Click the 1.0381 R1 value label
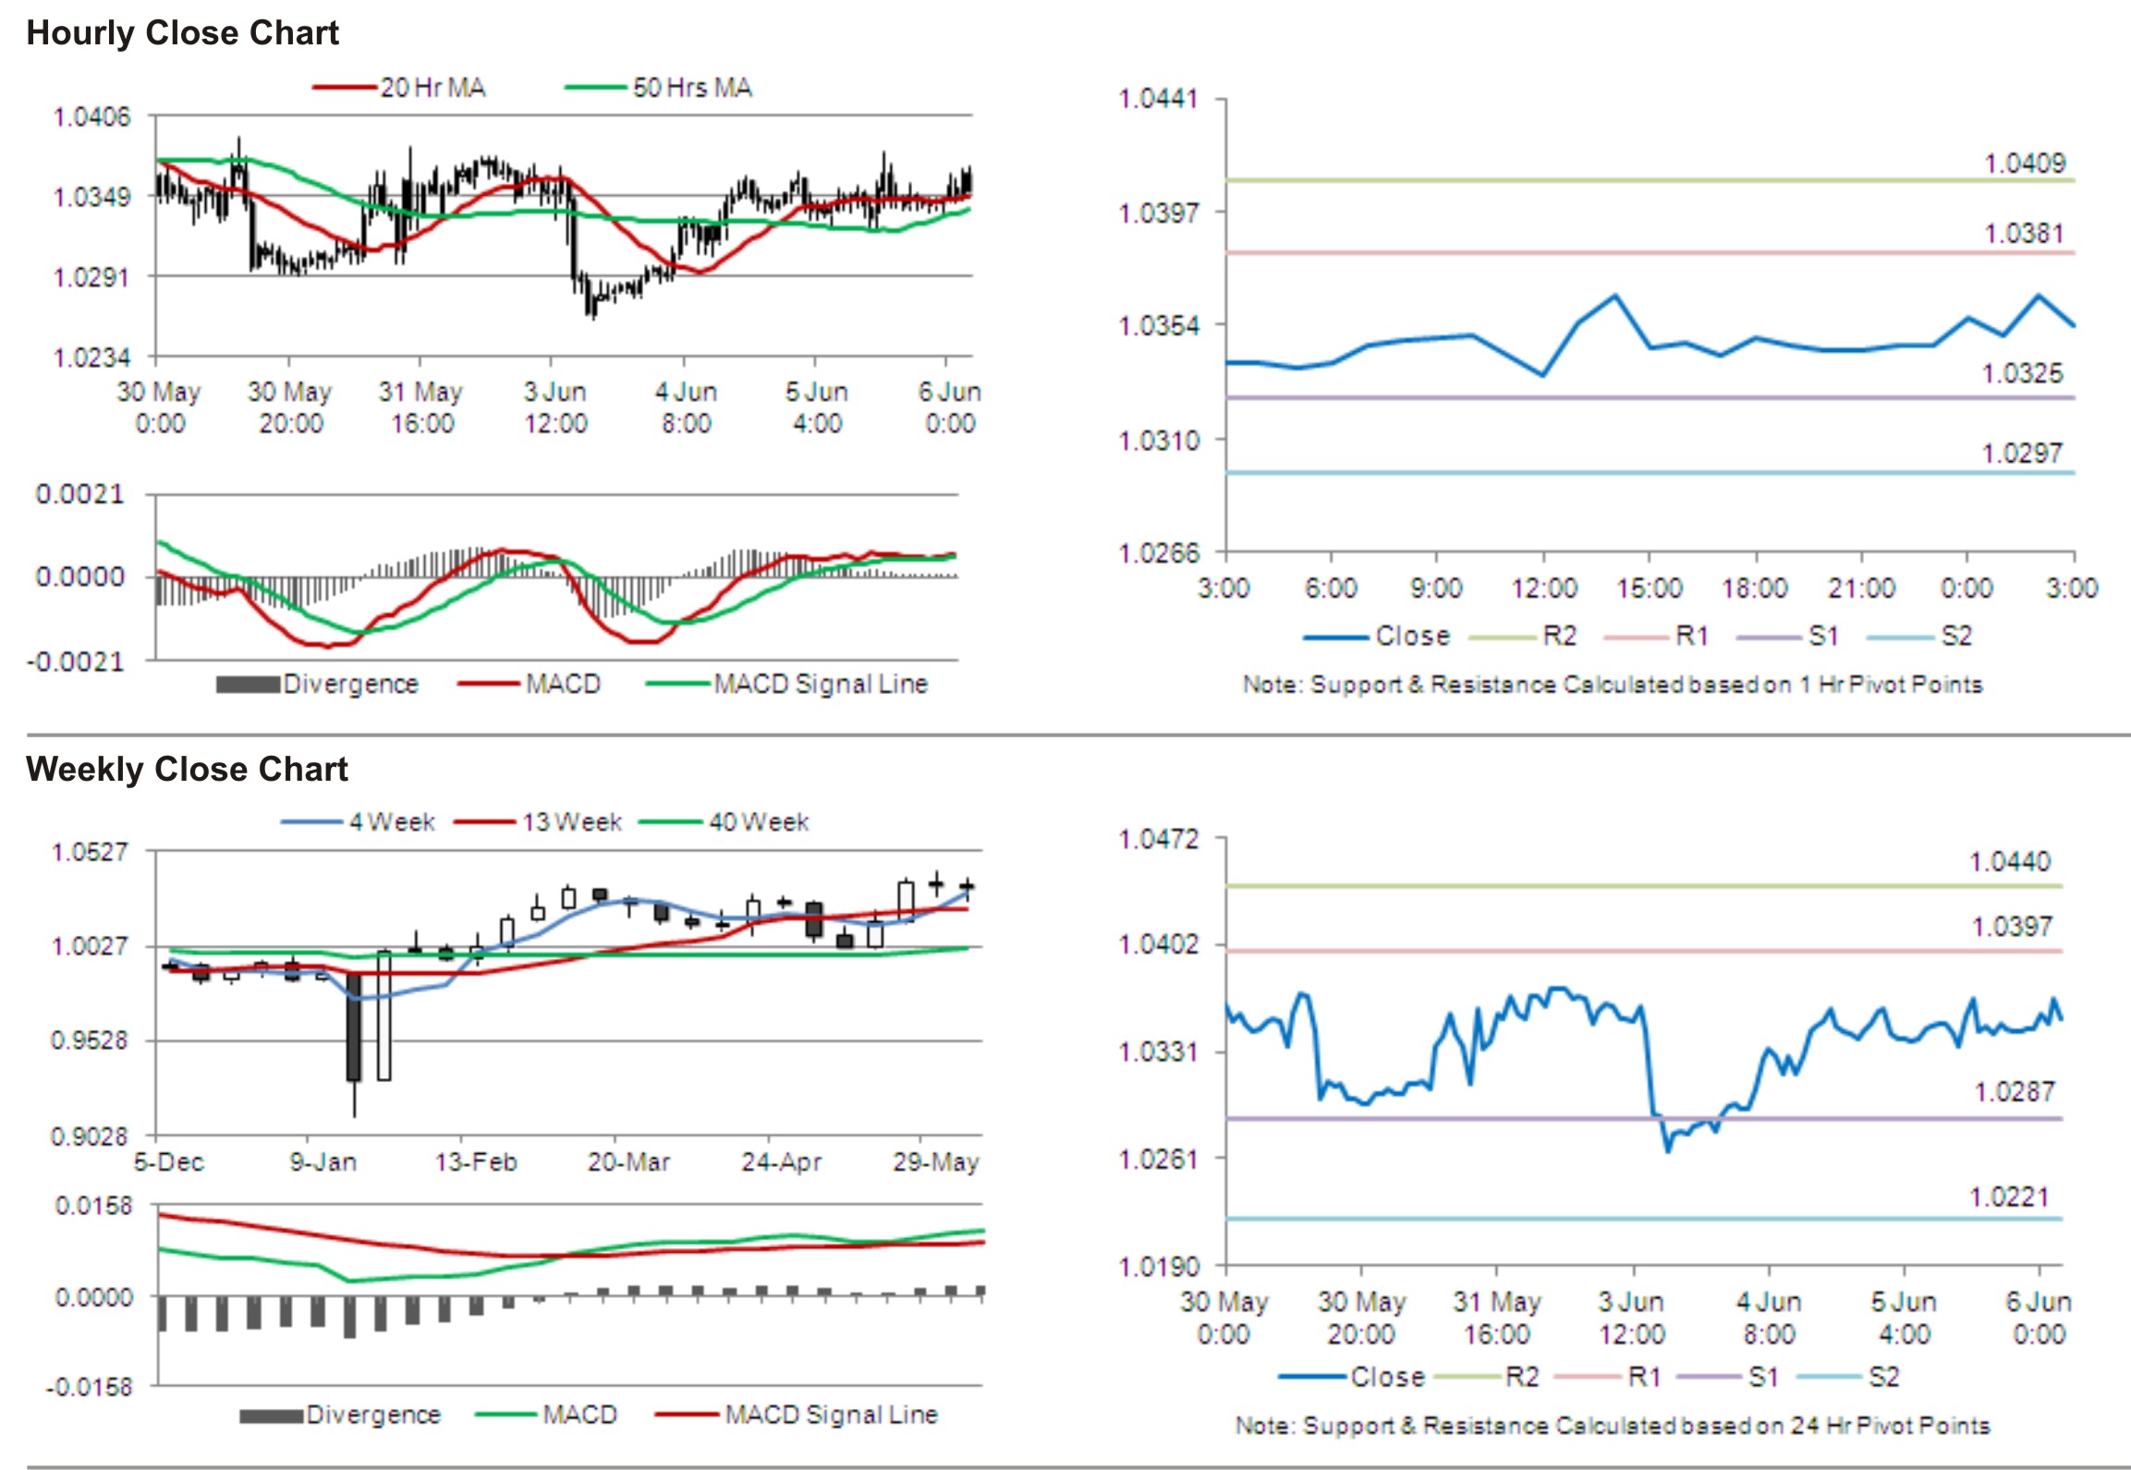Screen dimensions: 2131x1470 [2025, 234]
